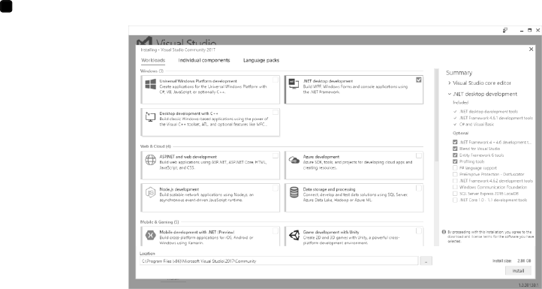Enable .NET Core 1.0 - 1.1 development tools
Screen dimensions: 542x289
(455, 200)
